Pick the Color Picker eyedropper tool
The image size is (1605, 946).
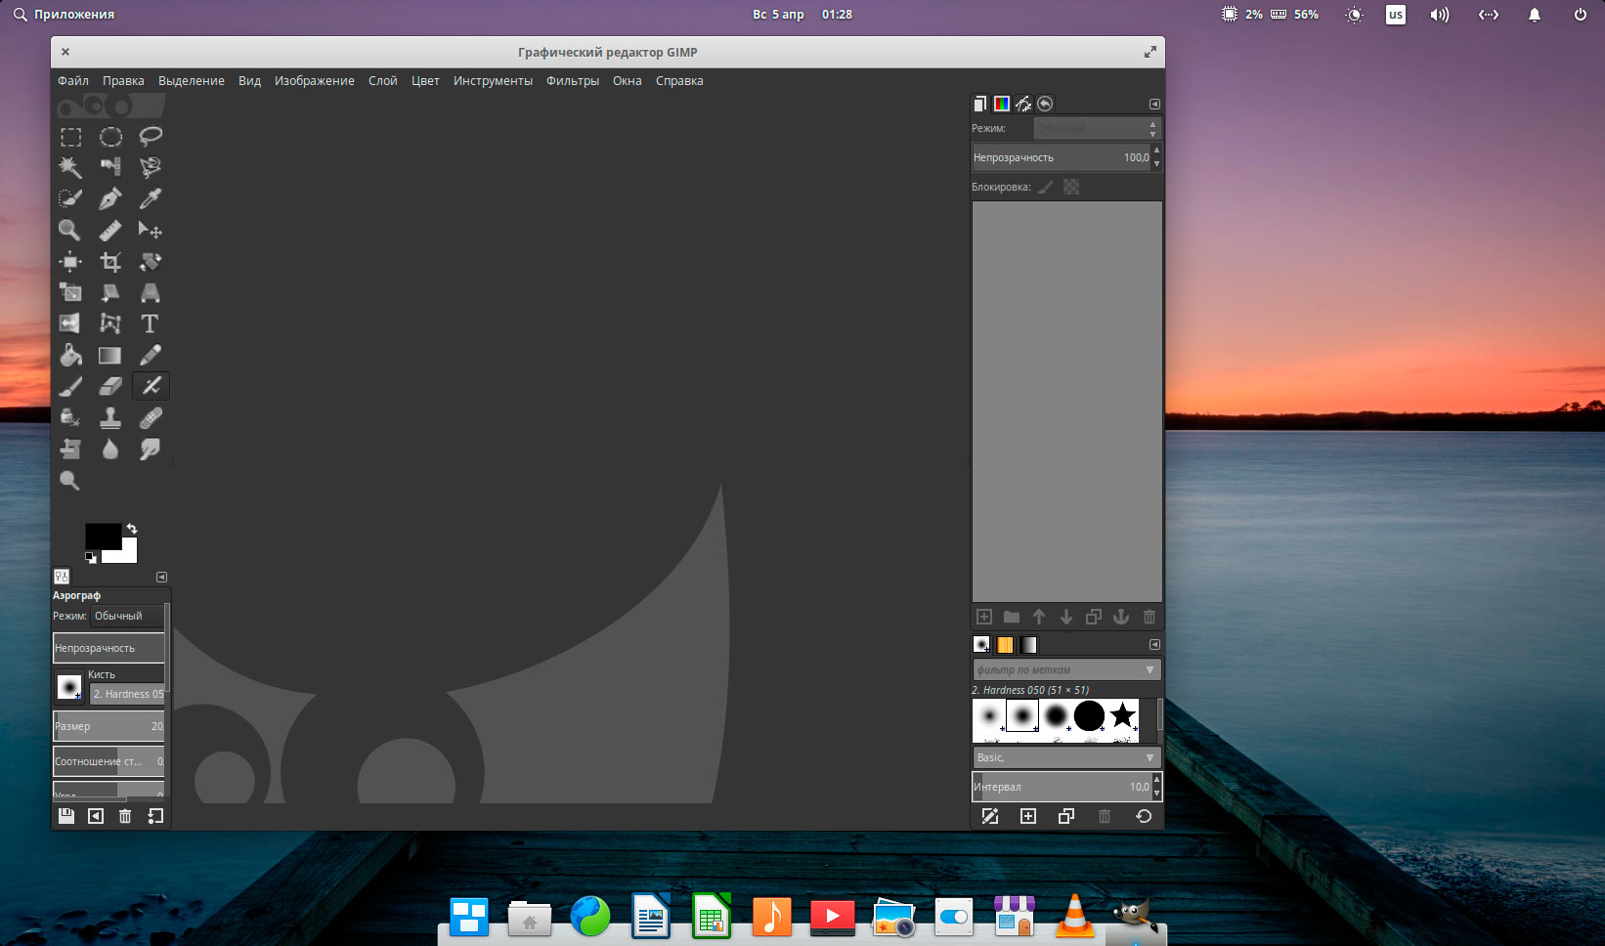(x=150, y=199)
